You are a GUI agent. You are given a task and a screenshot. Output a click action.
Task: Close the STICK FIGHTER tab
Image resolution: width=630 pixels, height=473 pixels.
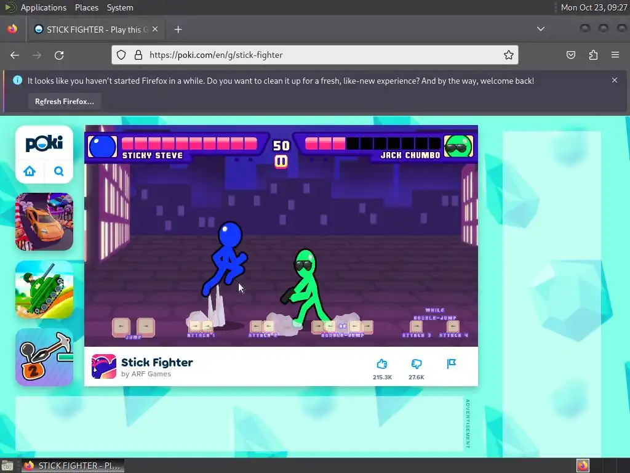click(x=155, y=30)
